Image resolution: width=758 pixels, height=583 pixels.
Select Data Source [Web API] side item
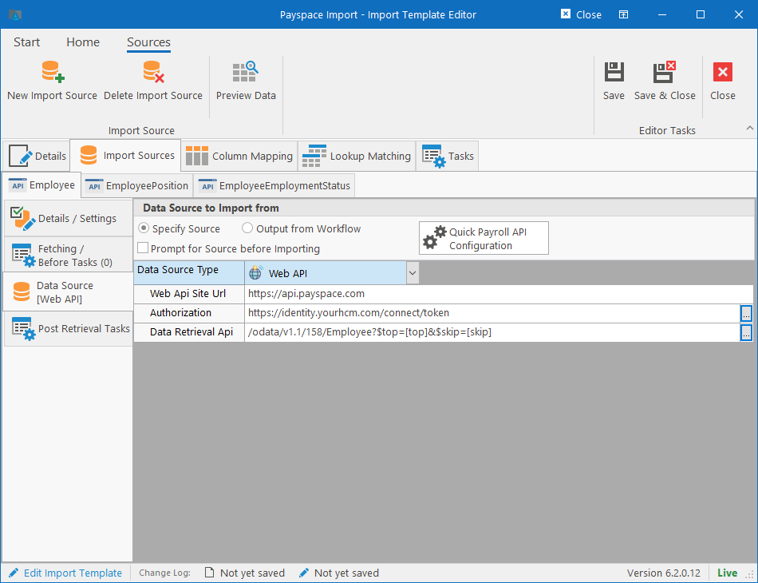(x=68, y=291)
